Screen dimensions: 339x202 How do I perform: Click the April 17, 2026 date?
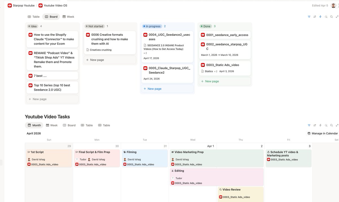click(x=151, y=58)
